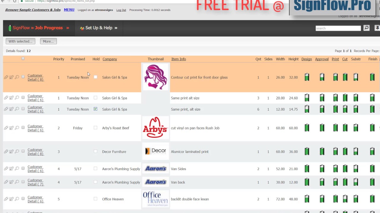Click magnifier view icon in Decor Furniture row
380x213 pixels.
[17, 151]
